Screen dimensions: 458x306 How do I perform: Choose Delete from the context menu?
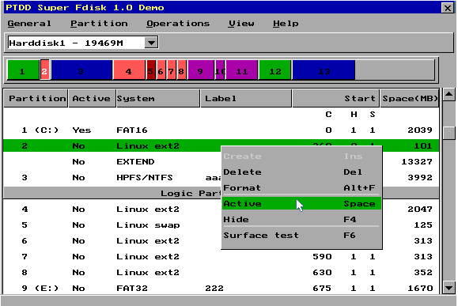coord(301,172)
